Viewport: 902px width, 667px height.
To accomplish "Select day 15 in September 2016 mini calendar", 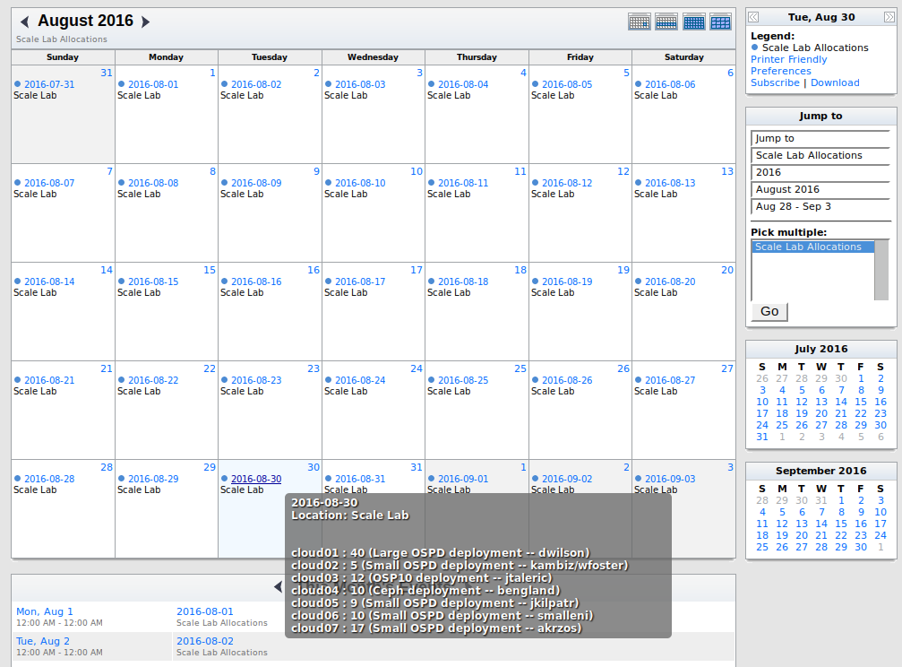I will tap(841, 524).
